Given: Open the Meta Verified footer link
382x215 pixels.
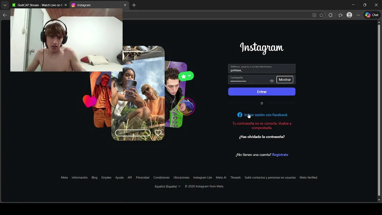Looking at the screenshot, I should [x=308, y=177].
